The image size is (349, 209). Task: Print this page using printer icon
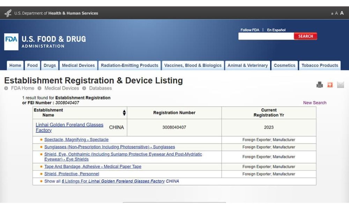click(x=320, y=85)
